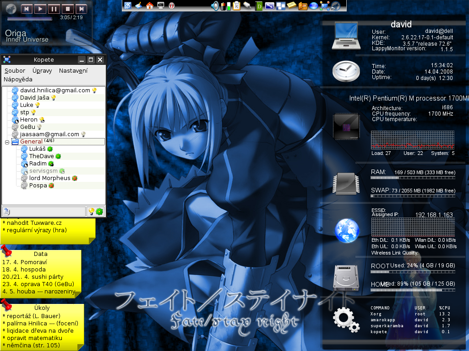The width and height of the screenshot is (469, 351).
Task: Select contact stp in Kopete list
Action: [25, 112]
